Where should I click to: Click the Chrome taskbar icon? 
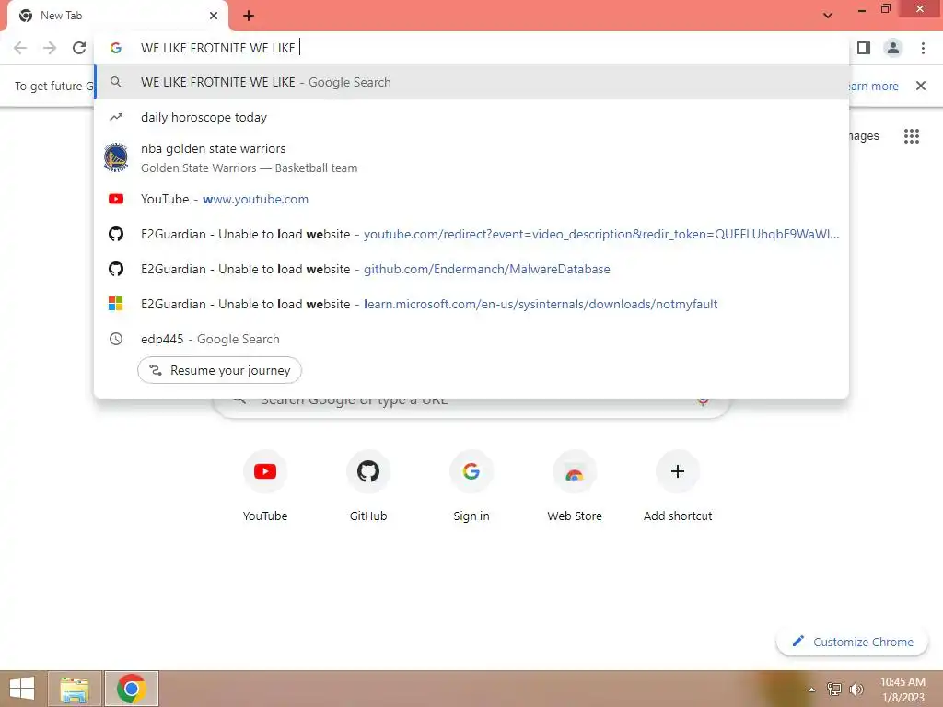pyautogui.click(x=132, y=689)
